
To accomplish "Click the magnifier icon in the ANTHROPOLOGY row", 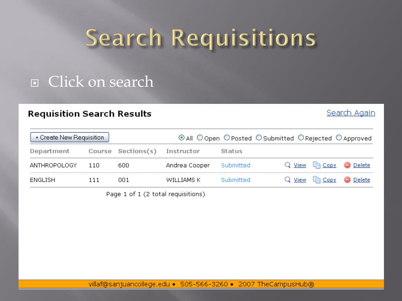I will [287, 165].
